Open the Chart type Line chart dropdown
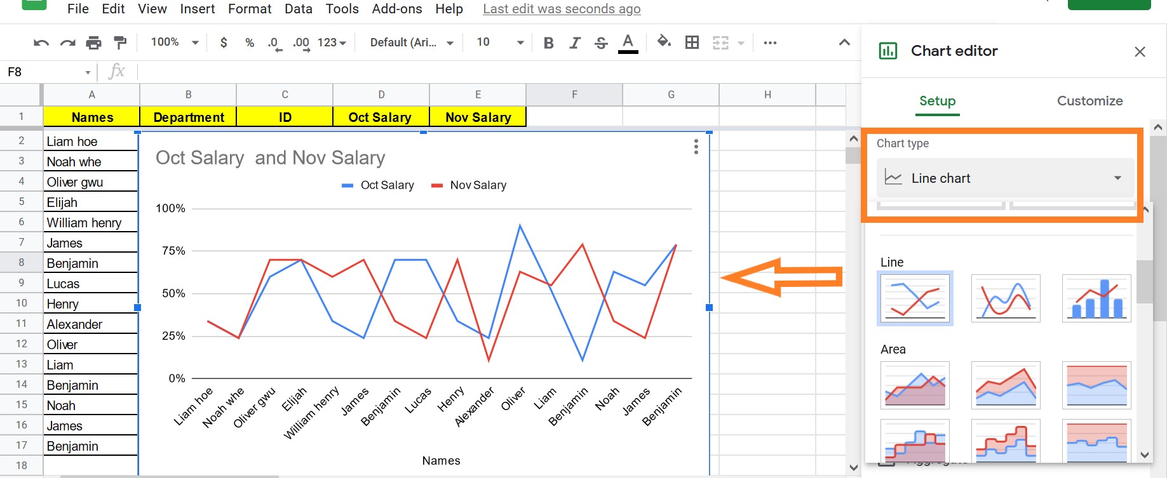The width and height of the screenshot is (1167, 478). pyautogui.click(x=1005, y=178)
